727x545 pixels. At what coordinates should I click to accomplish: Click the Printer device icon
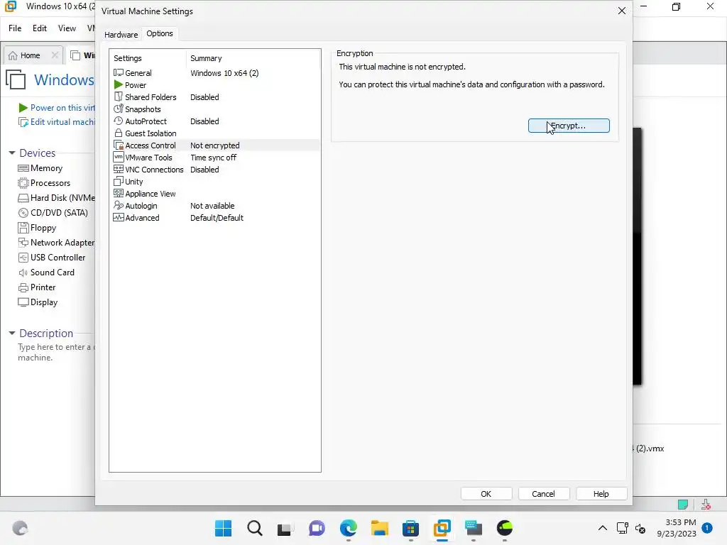click(23, 287)
